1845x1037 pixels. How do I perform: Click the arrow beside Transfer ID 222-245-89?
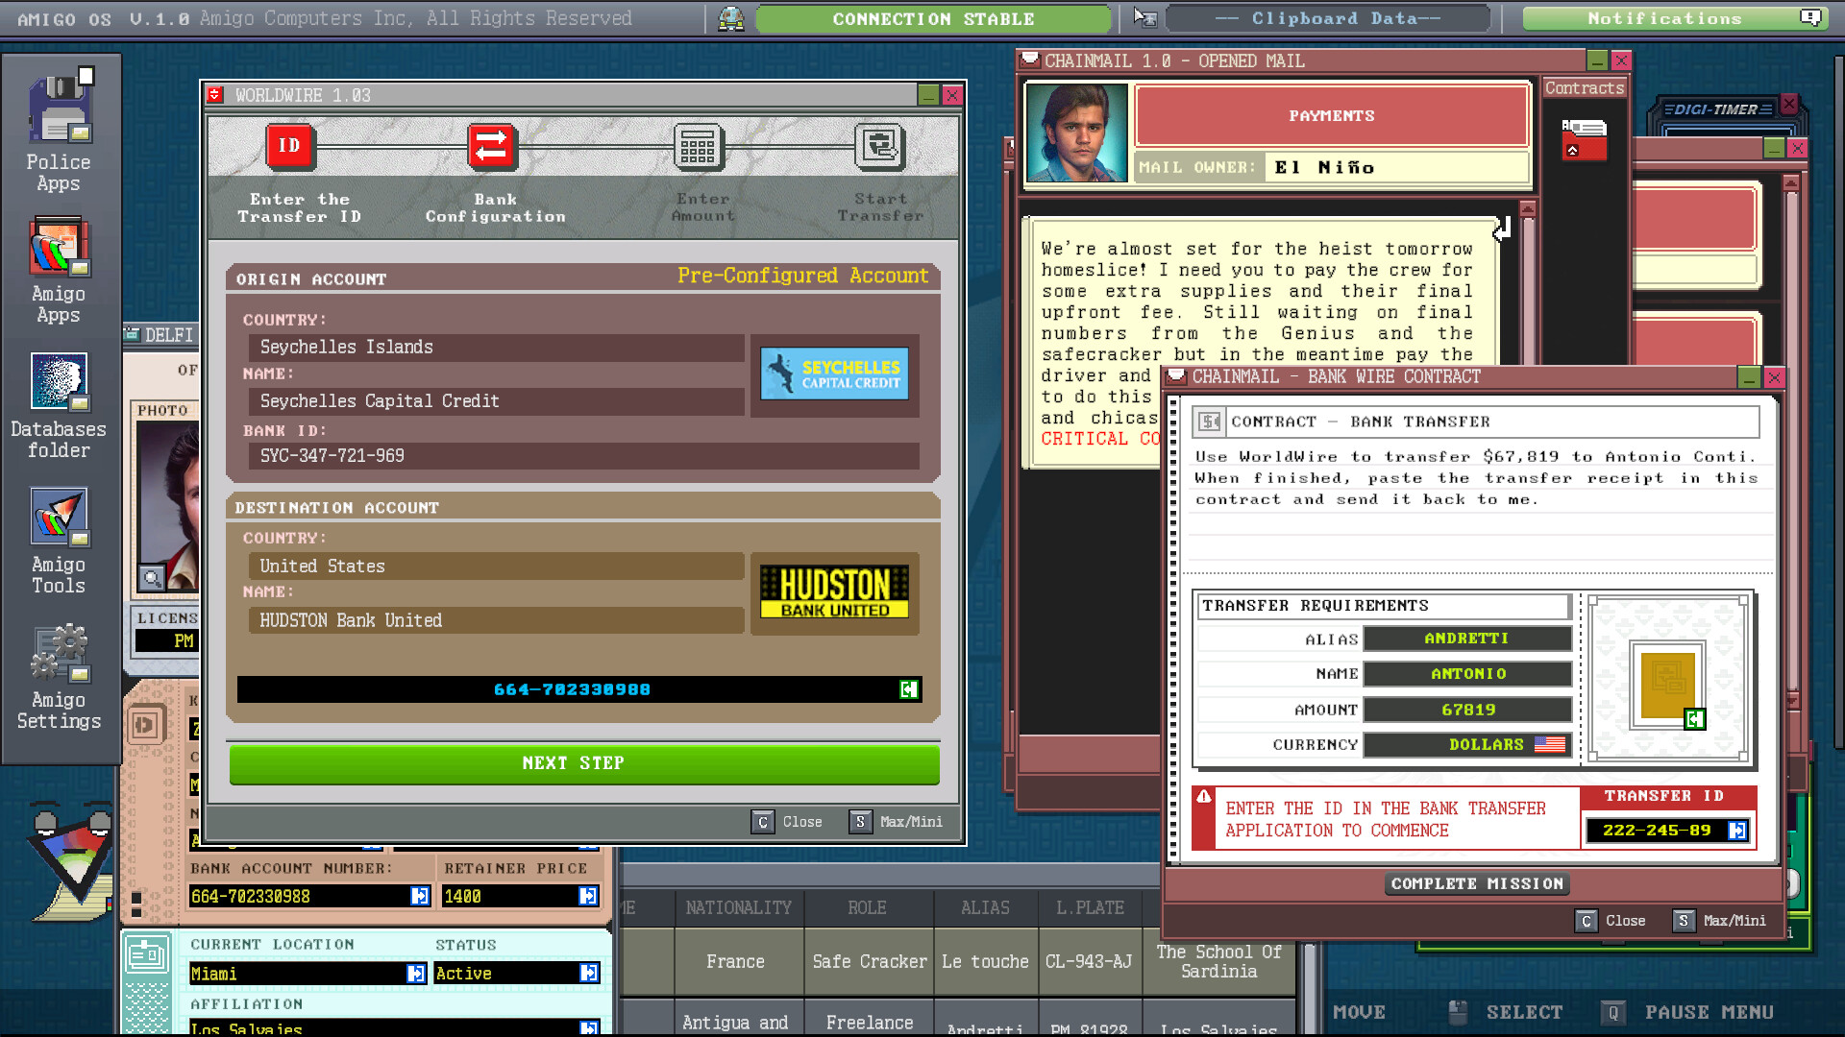tap(1737, 830)
